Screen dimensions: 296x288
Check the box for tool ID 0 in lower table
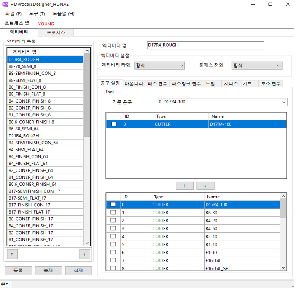point(113,204)
